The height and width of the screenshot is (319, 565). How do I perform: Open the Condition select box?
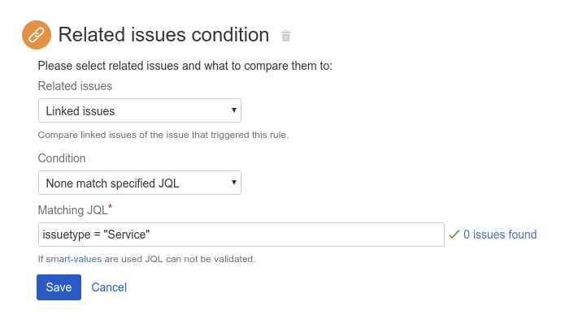pos(140,183)
